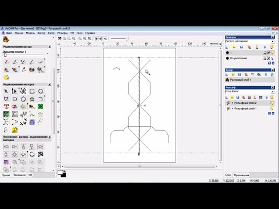The height and width of the screenshot is (209, 279).
Task: Collapse the Редактирование векторов section
Action: (x=49, y=85)
